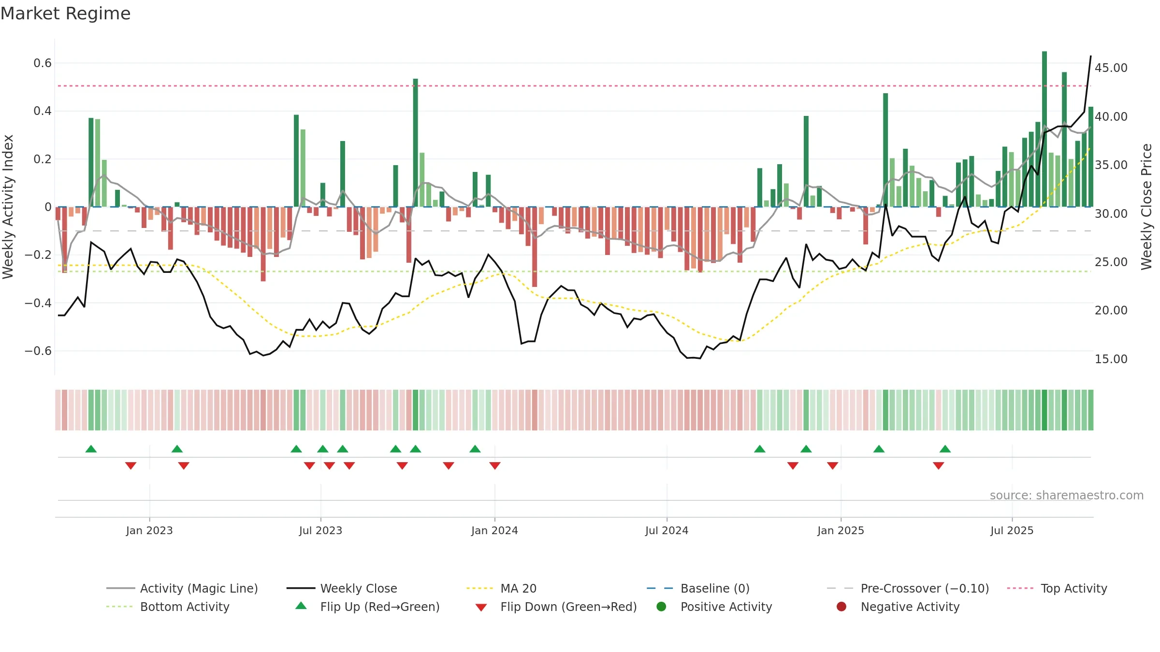
Task: Click the −0.6 activity axis label
Action: [38, 351]
